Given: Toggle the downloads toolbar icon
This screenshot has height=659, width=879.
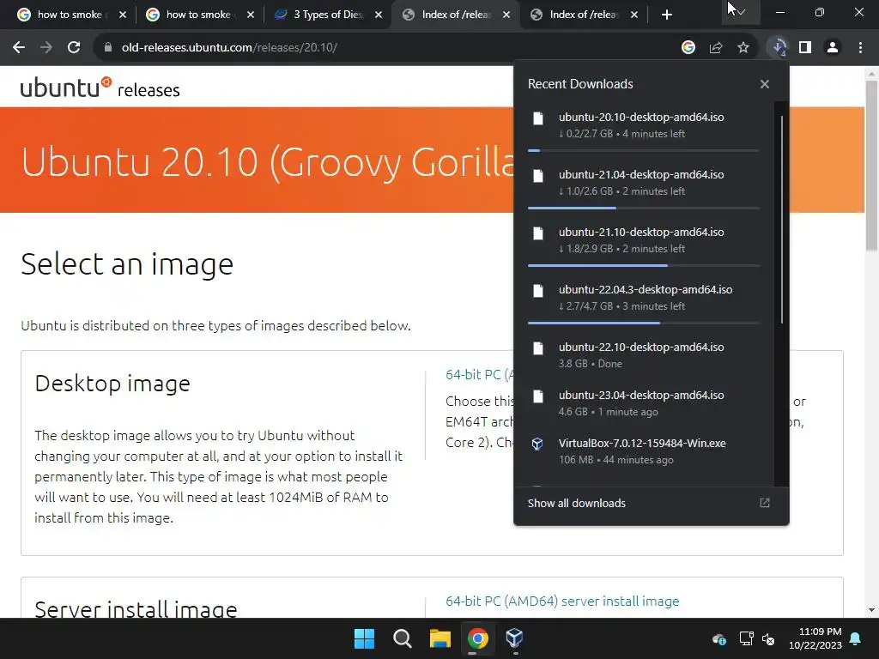Looking at the screenshot, I should (779, 48).
